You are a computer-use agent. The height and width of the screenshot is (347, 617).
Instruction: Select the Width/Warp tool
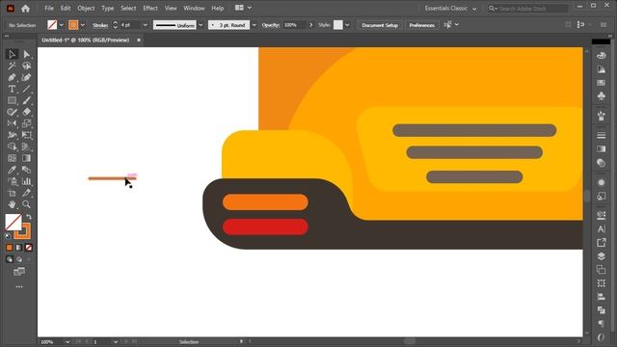pyautogui.click(x=12, y=135)
